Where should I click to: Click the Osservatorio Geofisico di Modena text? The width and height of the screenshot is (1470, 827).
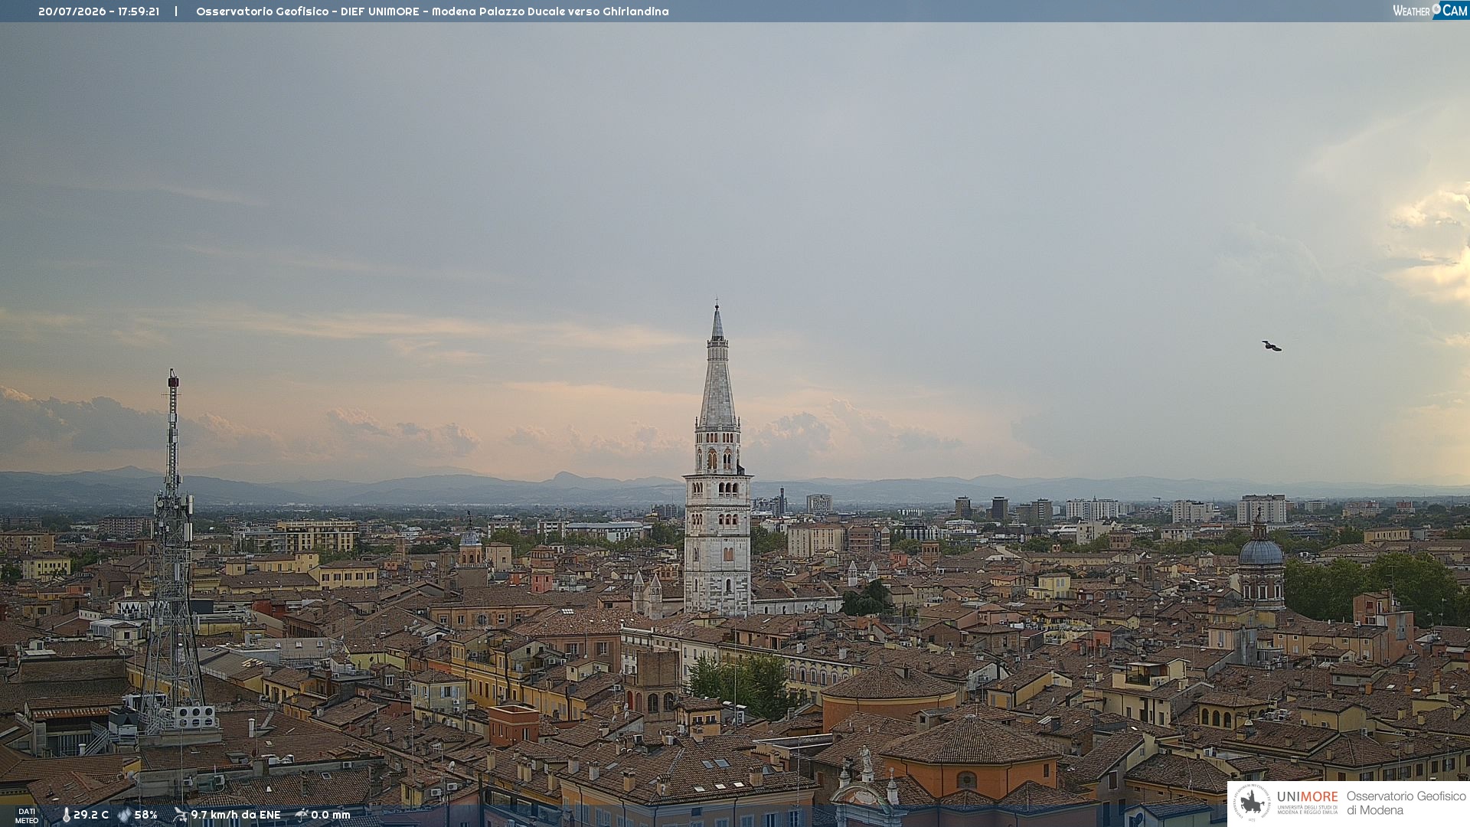pyautogui.click(x=1406, y=803)
